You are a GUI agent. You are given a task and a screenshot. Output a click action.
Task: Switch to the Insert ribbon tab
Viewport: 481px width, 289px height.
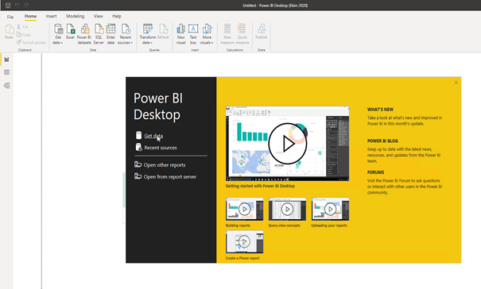(51, 16)
